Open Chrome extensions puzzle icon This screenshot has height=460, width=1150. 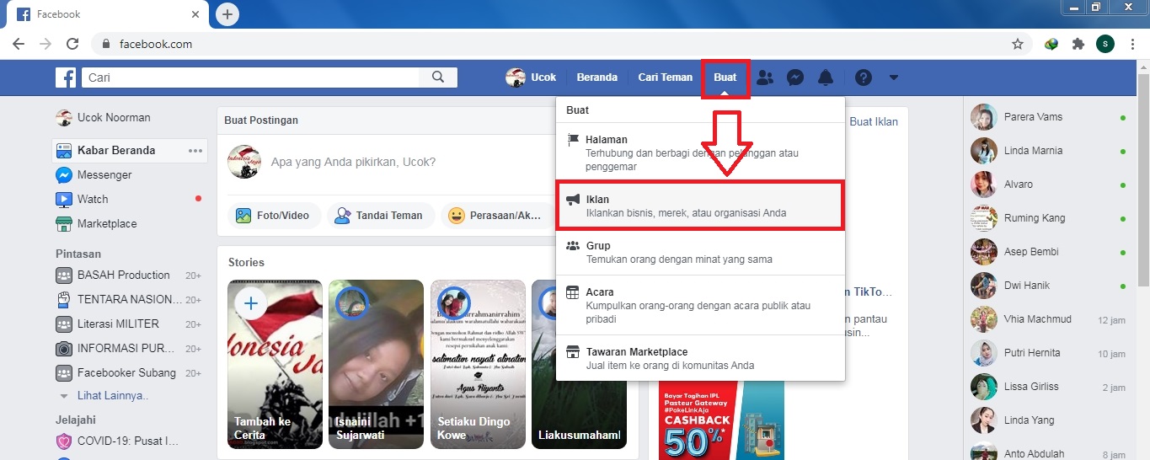(1078, 44)
